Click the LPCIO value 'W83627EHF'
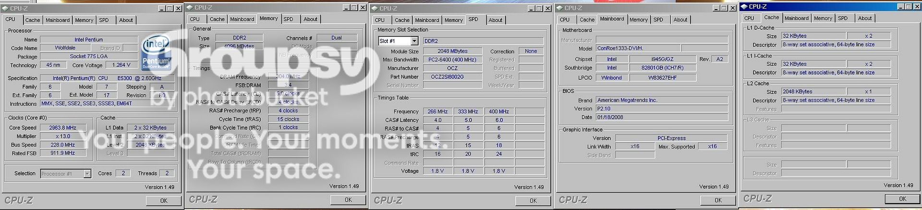 pyautogui.click(x=663, y=77)
